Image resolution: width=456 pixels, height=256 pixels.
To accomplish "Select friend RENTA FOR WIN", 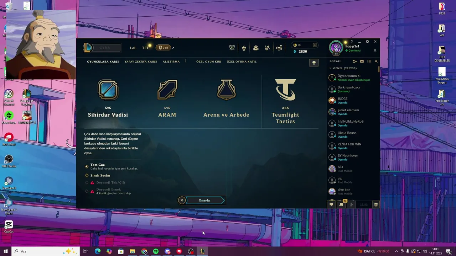I will click(353, 146).
